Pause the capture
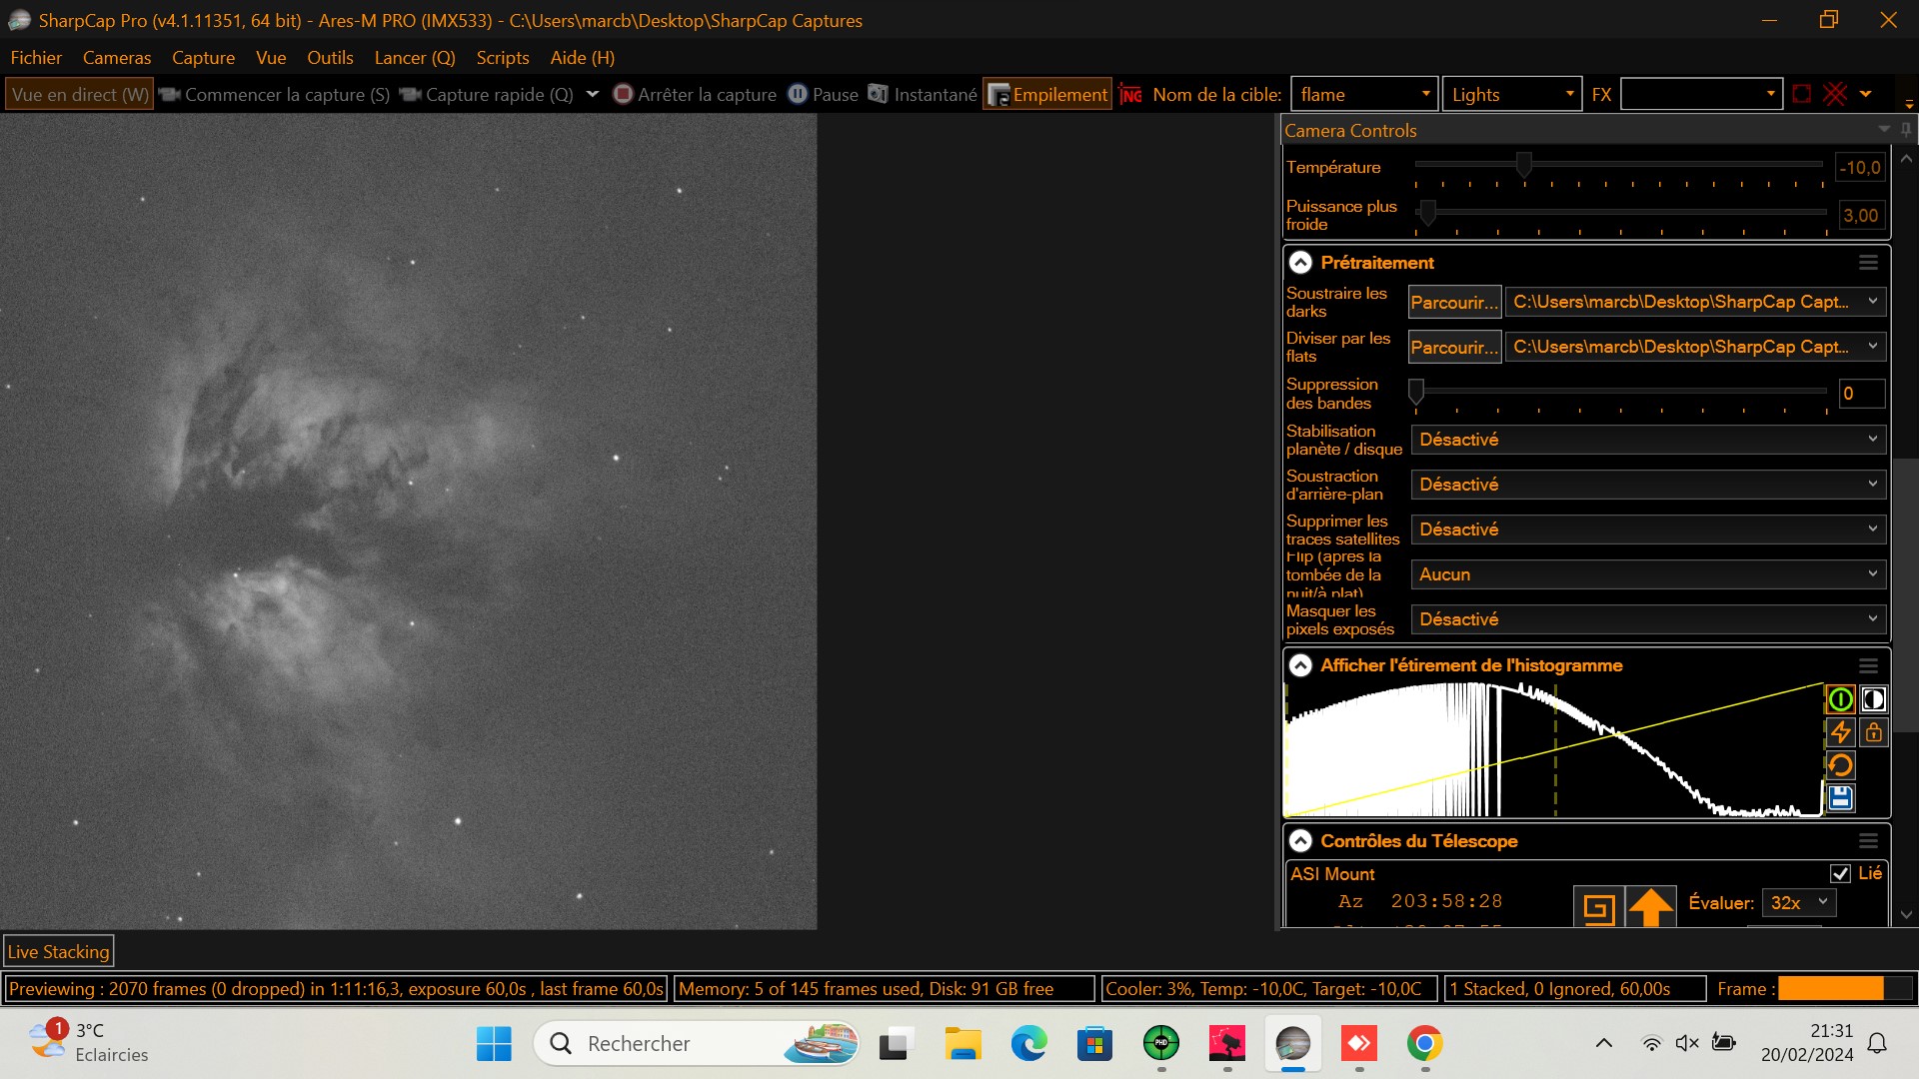 click(823, 94)
